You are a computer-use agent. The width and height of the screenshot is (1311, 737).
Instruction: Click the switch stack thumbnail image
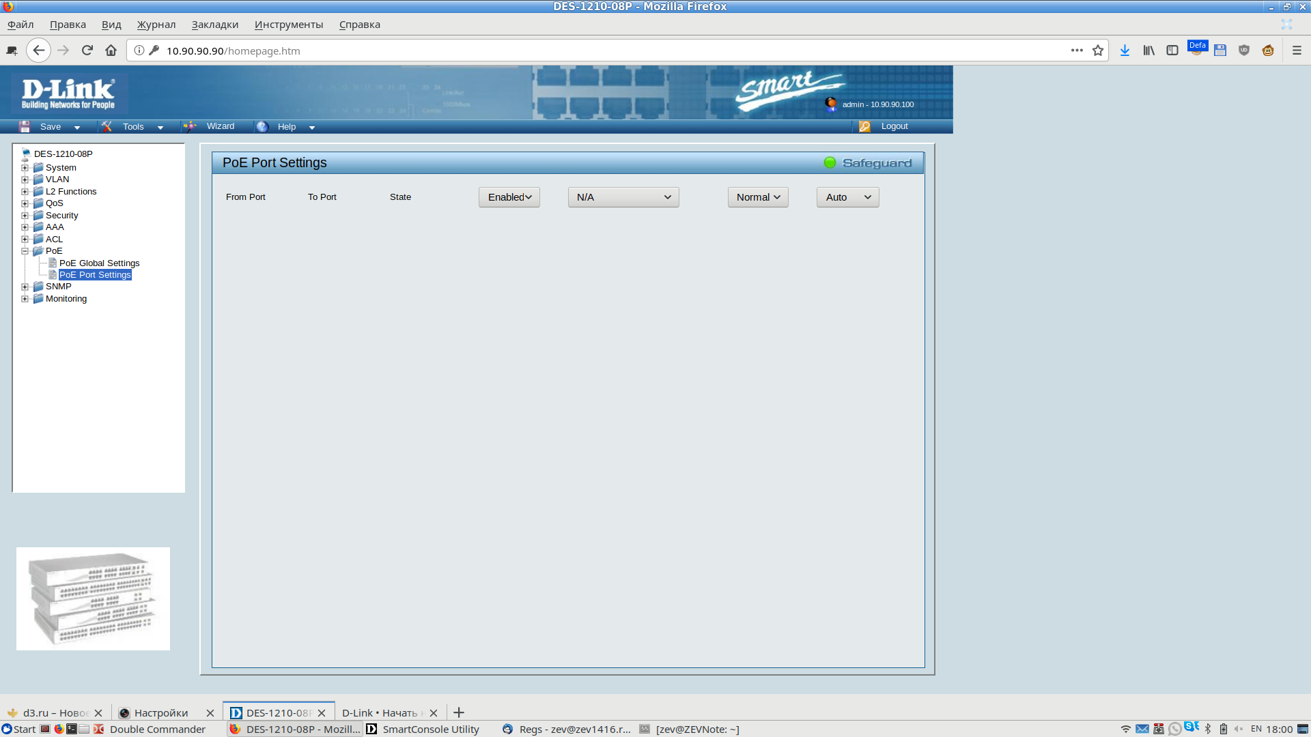pyautogui.click(x=93, y=598)
